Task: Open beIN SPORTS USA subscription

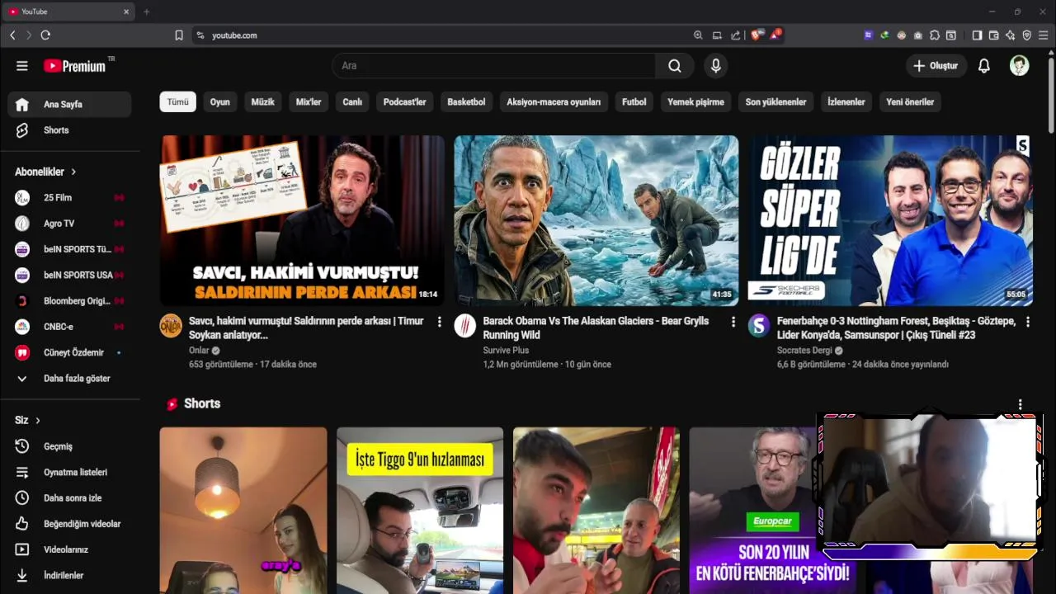Action: coord(69,275)
